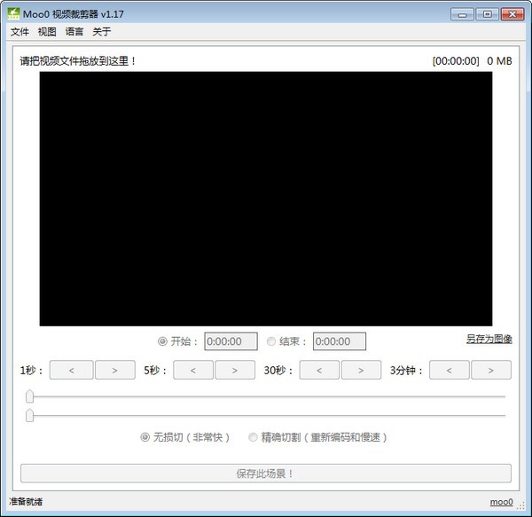Select the 结束 radio button

pyautogui.click(x=271, y=341)
